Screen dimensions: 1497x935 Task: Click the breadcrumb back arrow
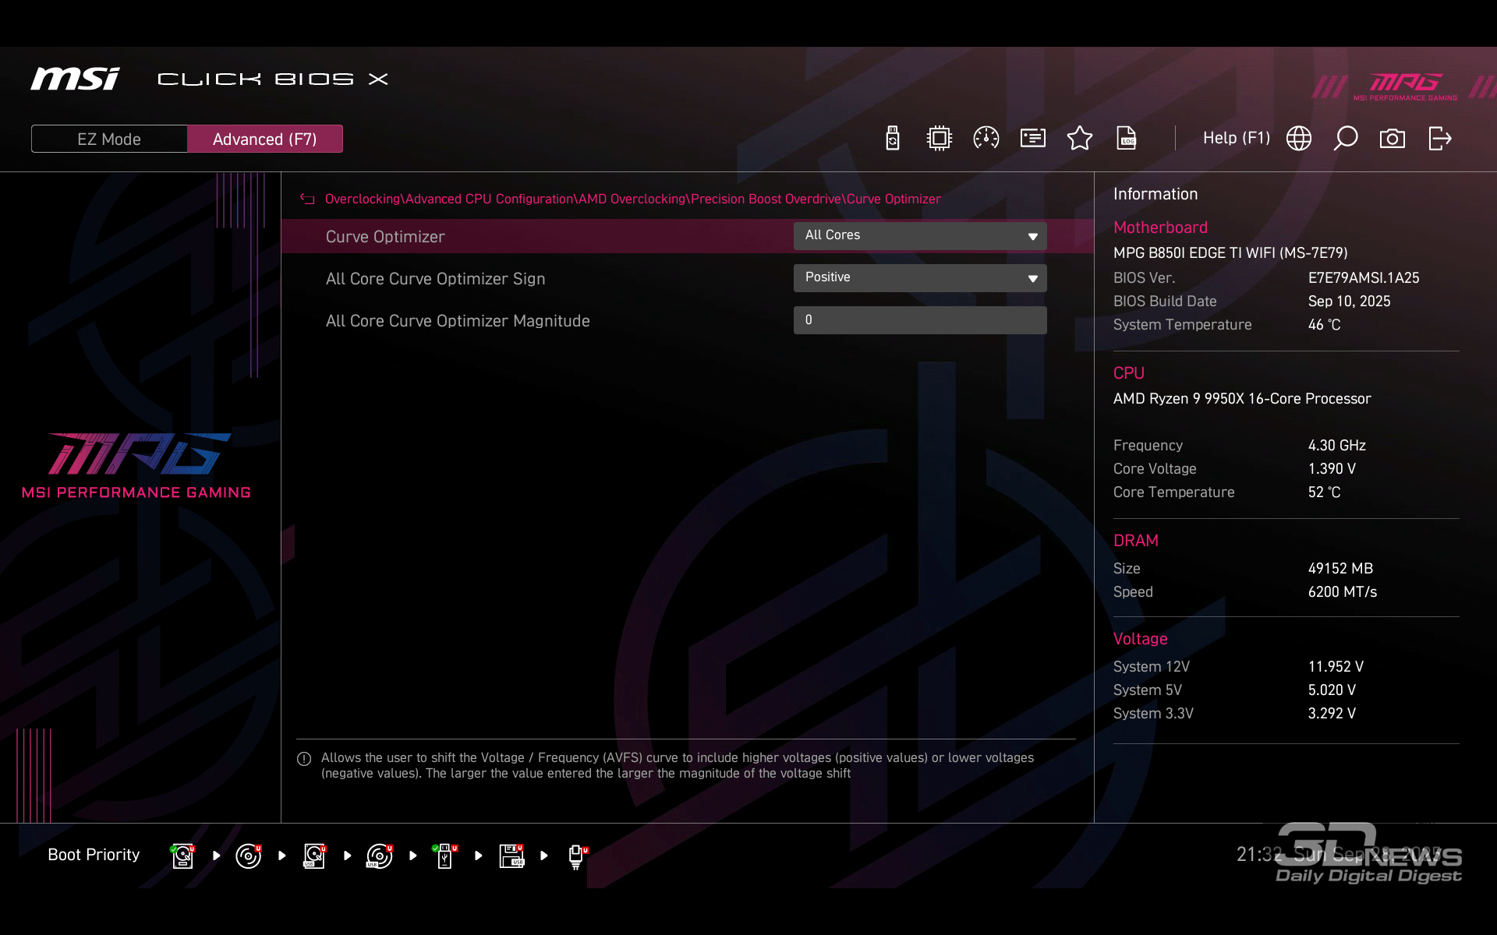[x=307, y=199]
